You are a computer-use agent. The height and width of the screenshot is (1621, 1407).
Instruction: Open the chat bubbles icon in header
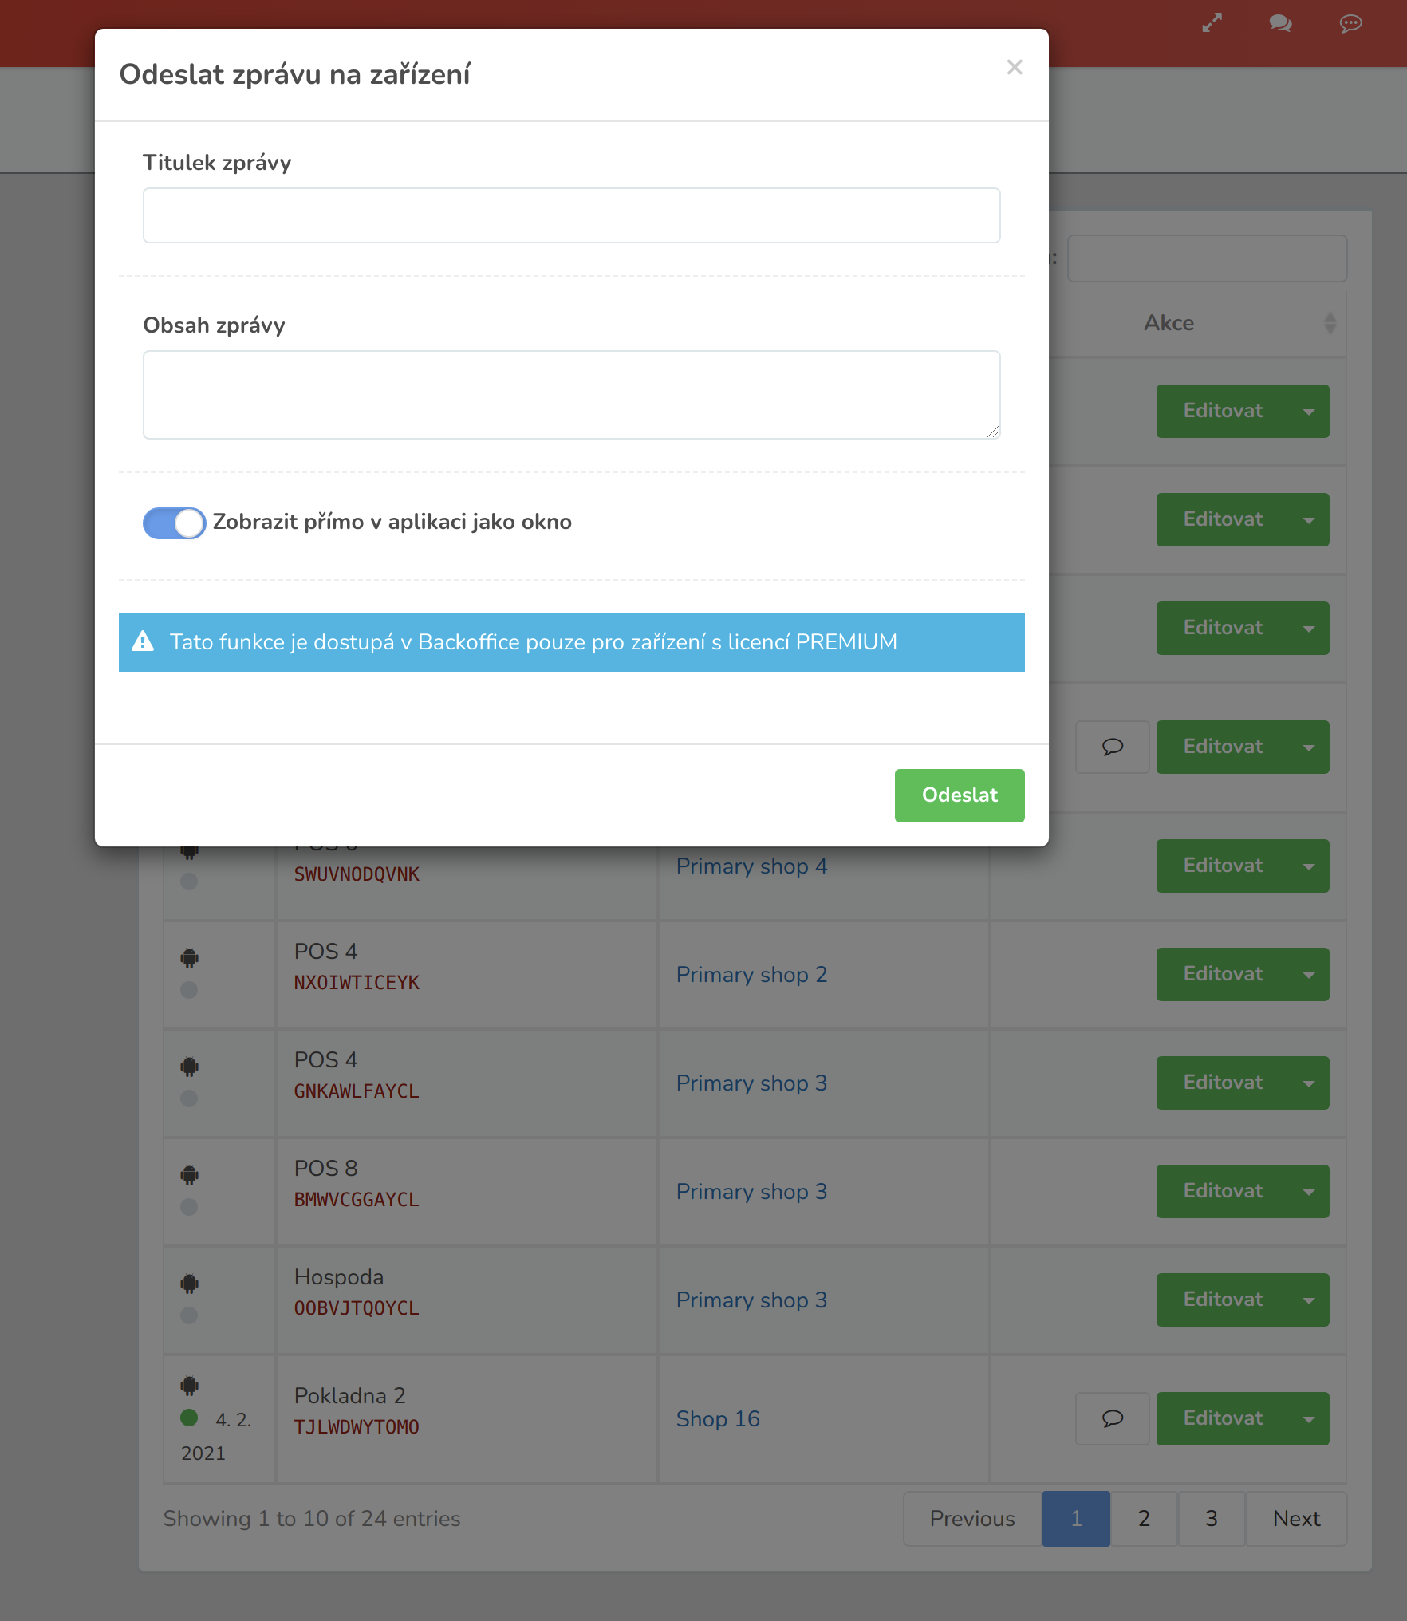pyautogui.click(x=1281, y=23)
